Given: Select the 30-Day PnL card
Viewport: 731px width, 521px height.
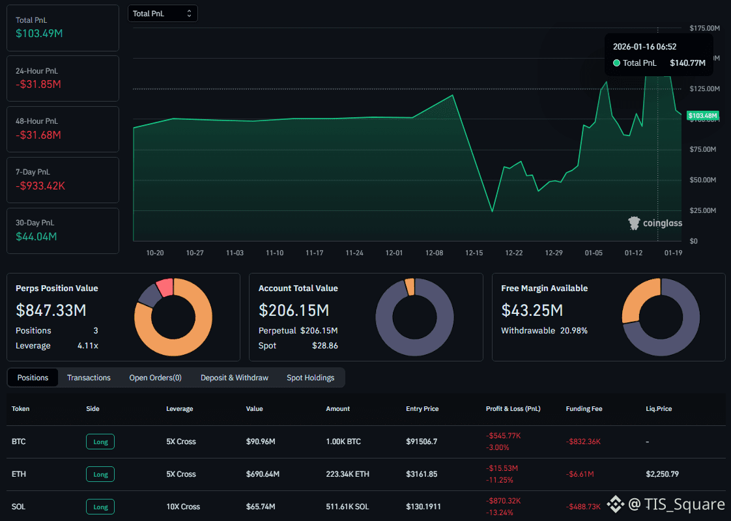Looking at the screenshot, I should click(x=63, y=230).
